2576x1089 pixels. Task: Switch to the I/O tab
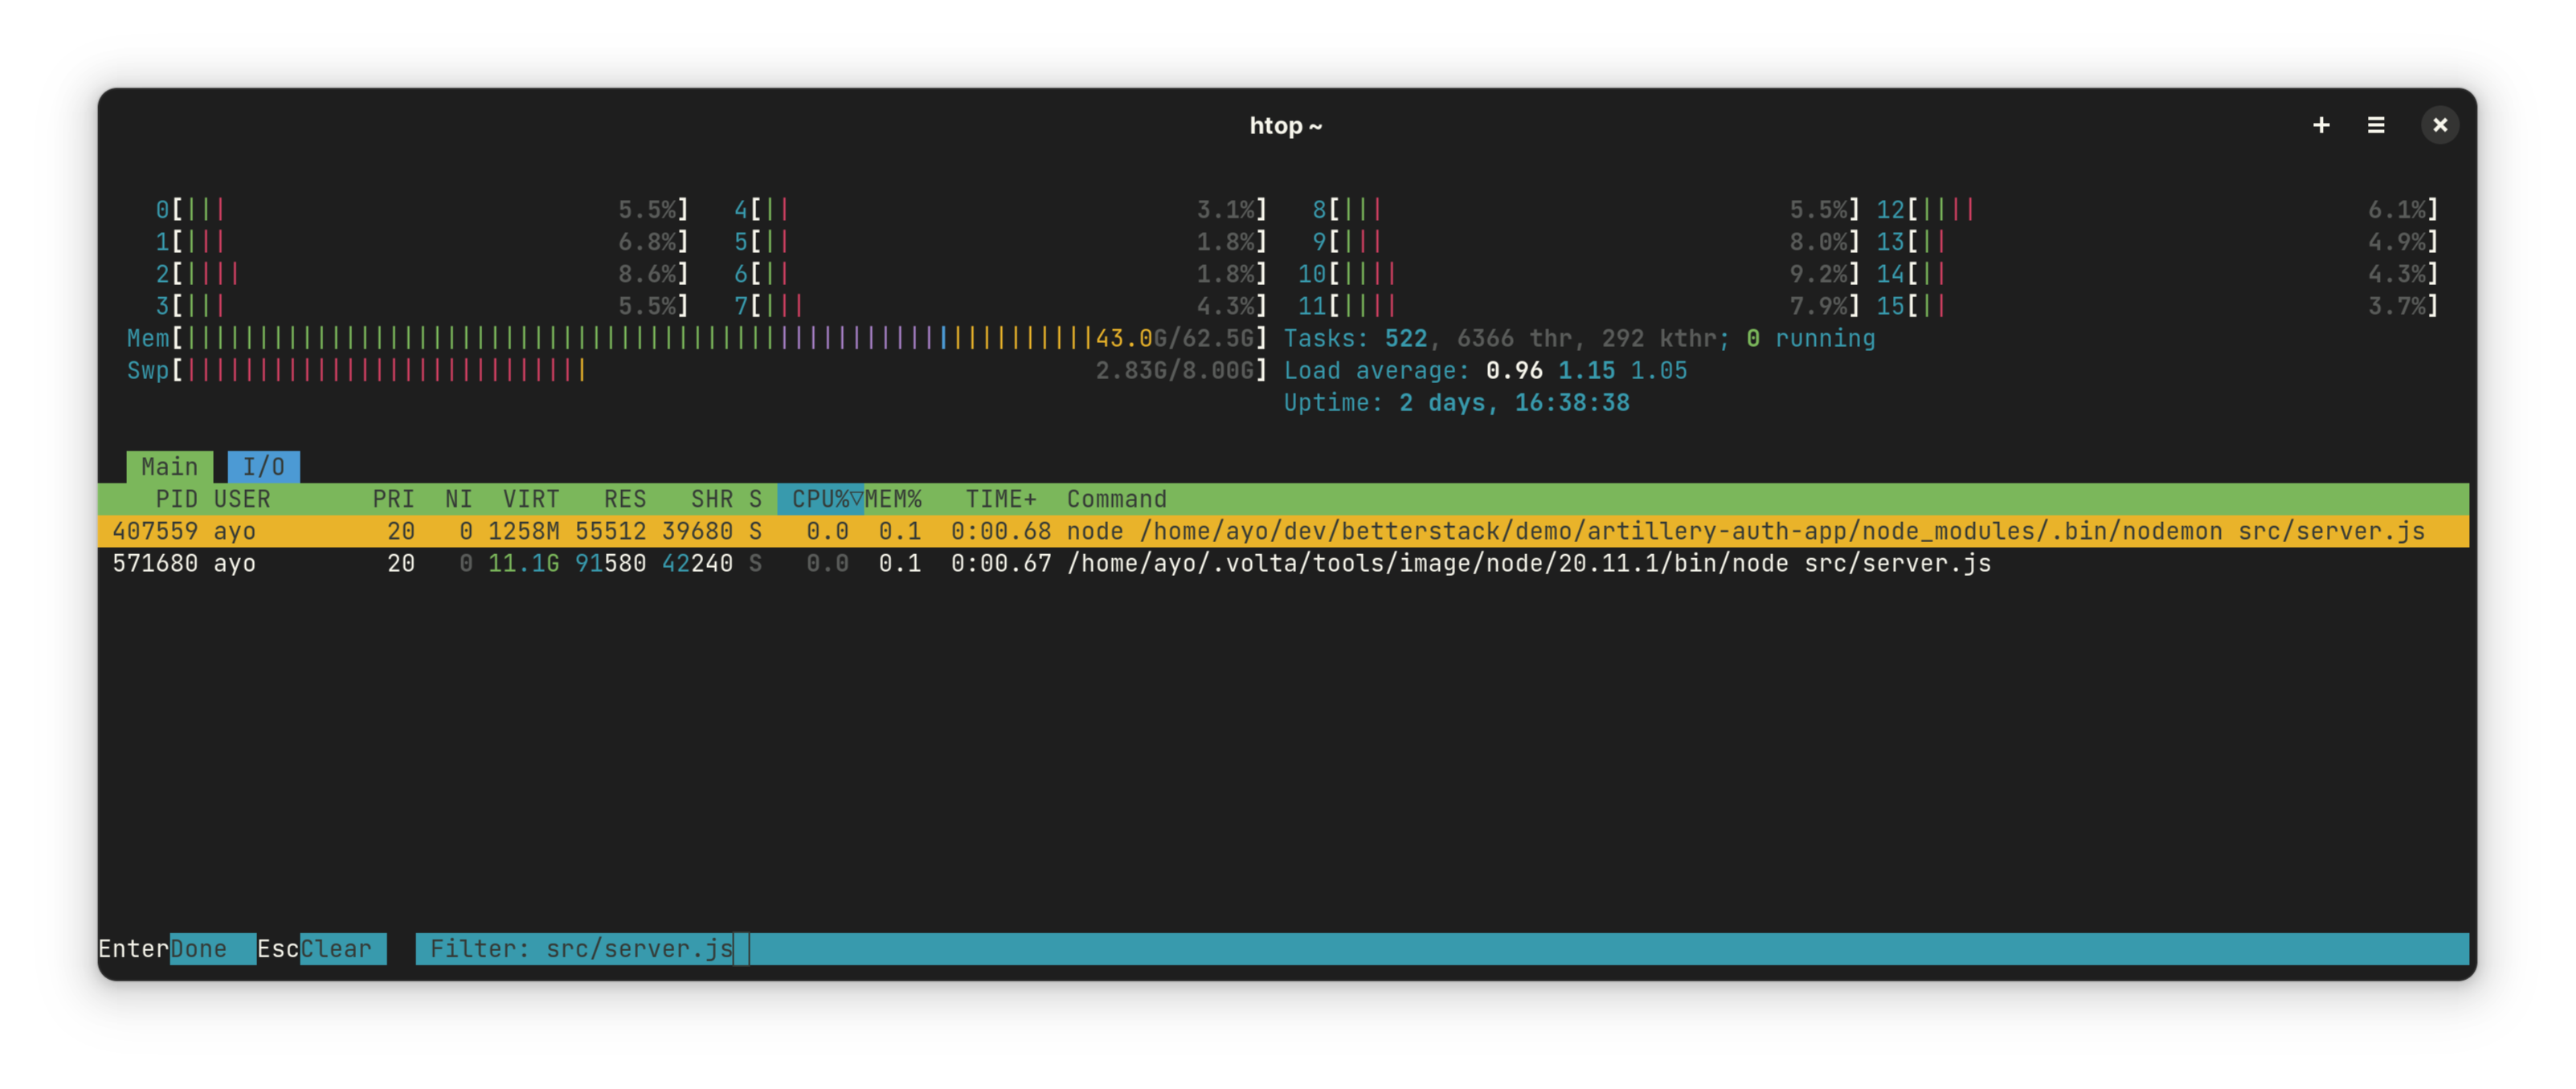263,467
